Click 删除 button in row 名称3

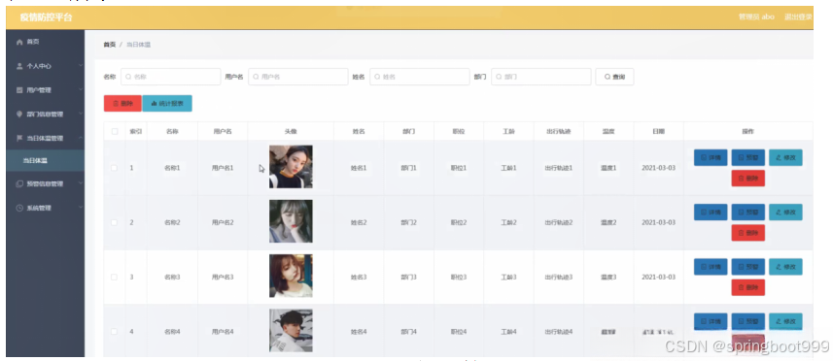(748, 287)
